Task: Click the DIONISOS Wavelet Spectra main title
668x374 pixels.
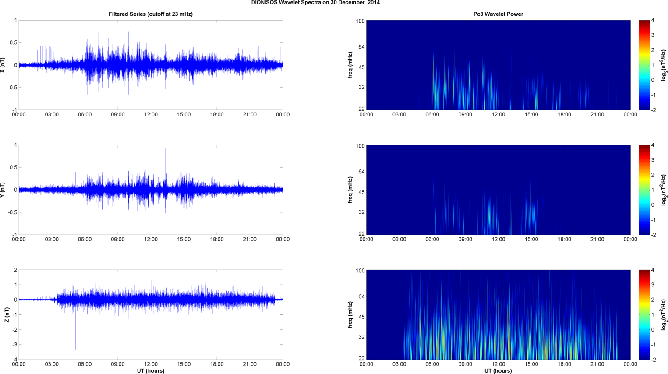Action: click(x=315, y=3)
